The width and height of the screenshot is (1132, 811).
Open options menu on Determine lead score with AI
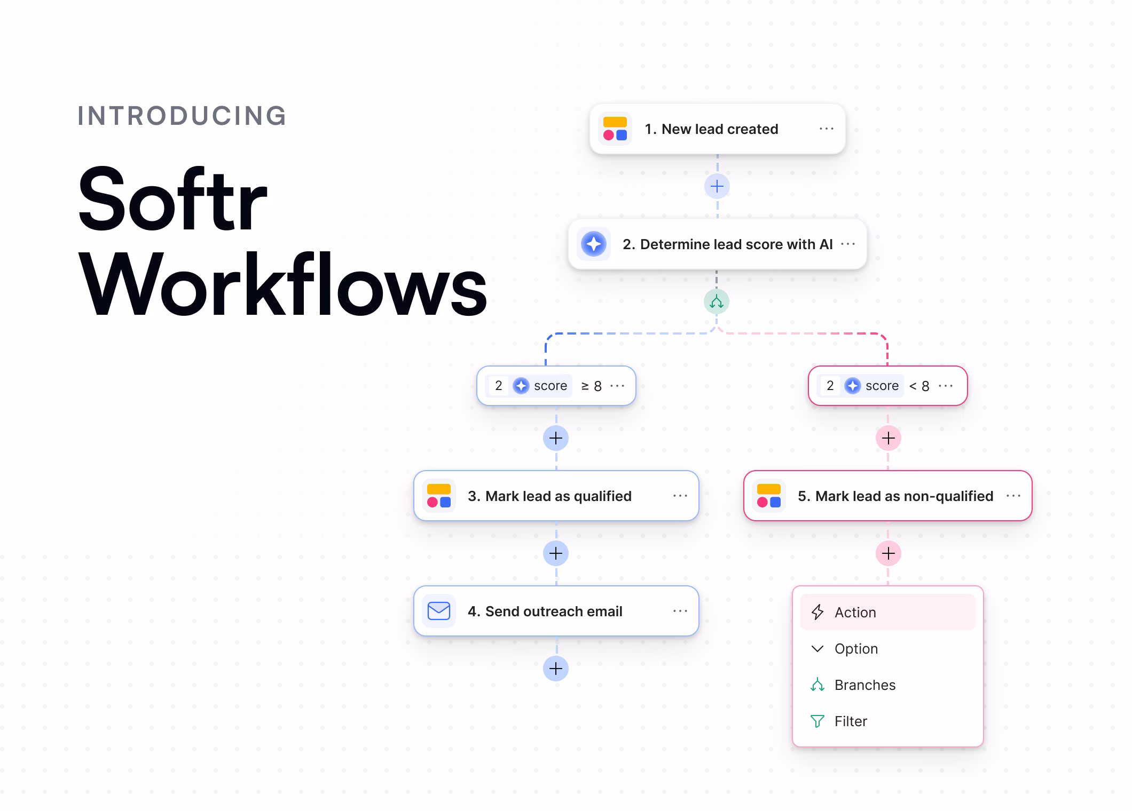(x=848, y=244)
